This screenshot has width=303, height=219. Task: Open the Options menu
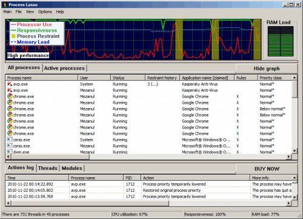45,12
